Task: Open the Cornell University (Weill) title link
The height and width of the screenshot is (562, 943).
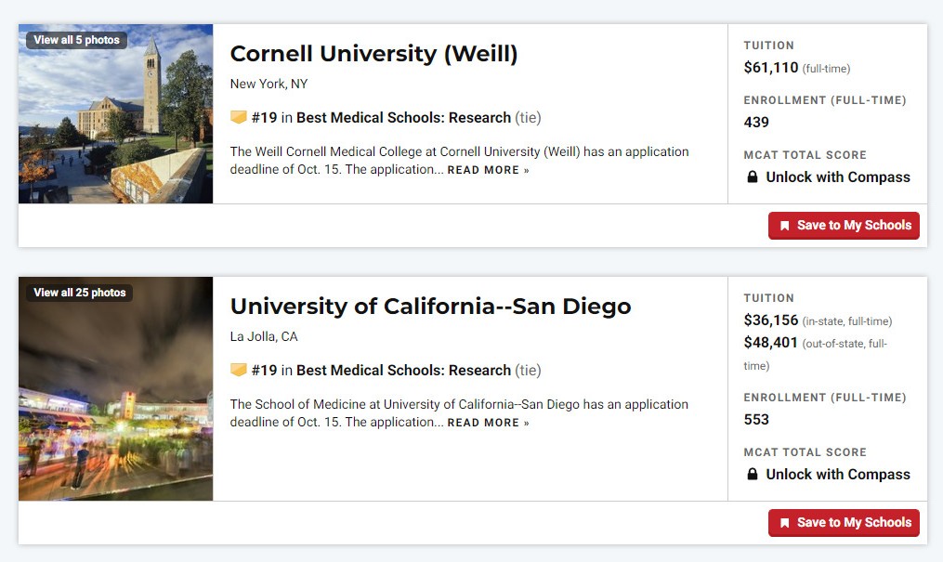Action: pos(373,54)
